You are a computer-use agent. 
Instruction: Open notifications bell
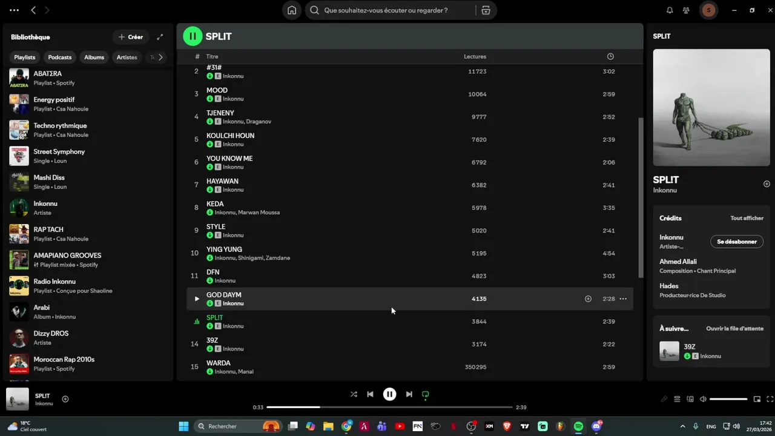click(670, 10)
